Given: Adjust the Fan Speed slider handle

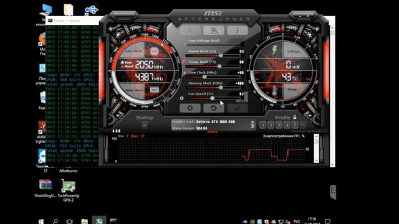Looking at the screenshot, I should (x=212, y=98).
